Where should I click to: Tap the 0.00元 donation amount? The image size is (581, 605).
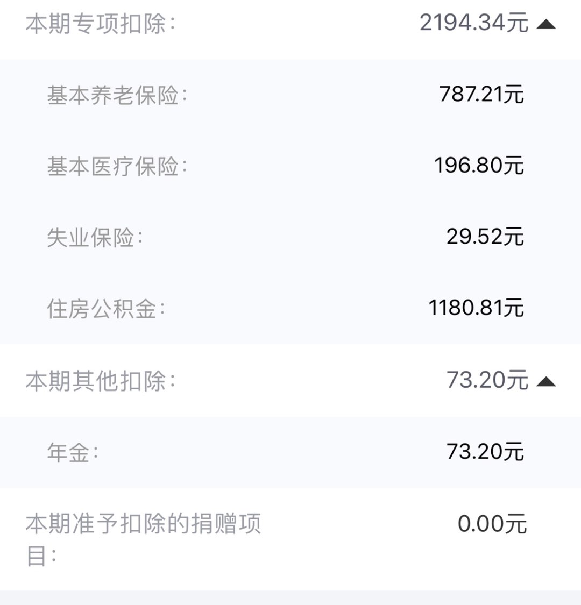coord(492,524)
